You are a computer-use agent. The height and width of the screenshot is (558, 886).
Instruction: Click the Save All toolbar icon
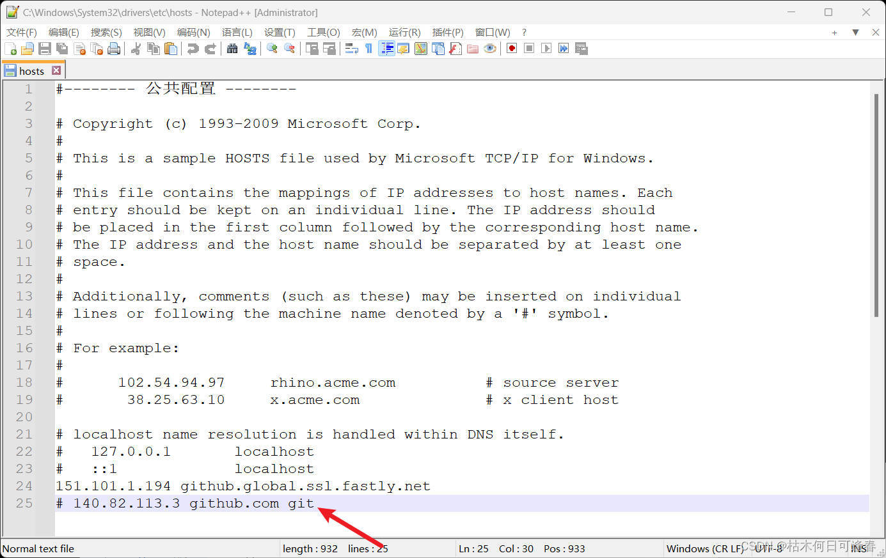62,49
